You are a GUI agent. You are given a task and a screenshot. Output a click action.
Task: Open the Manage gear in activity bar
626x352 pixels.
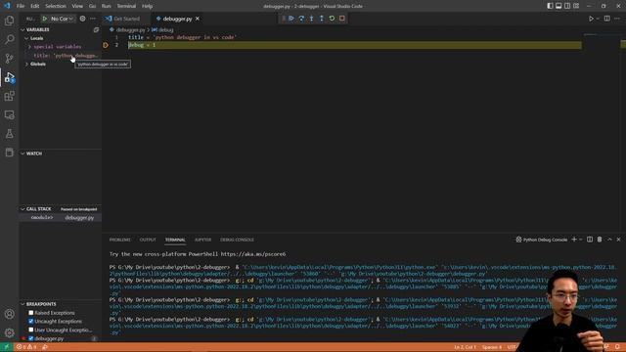9,332
